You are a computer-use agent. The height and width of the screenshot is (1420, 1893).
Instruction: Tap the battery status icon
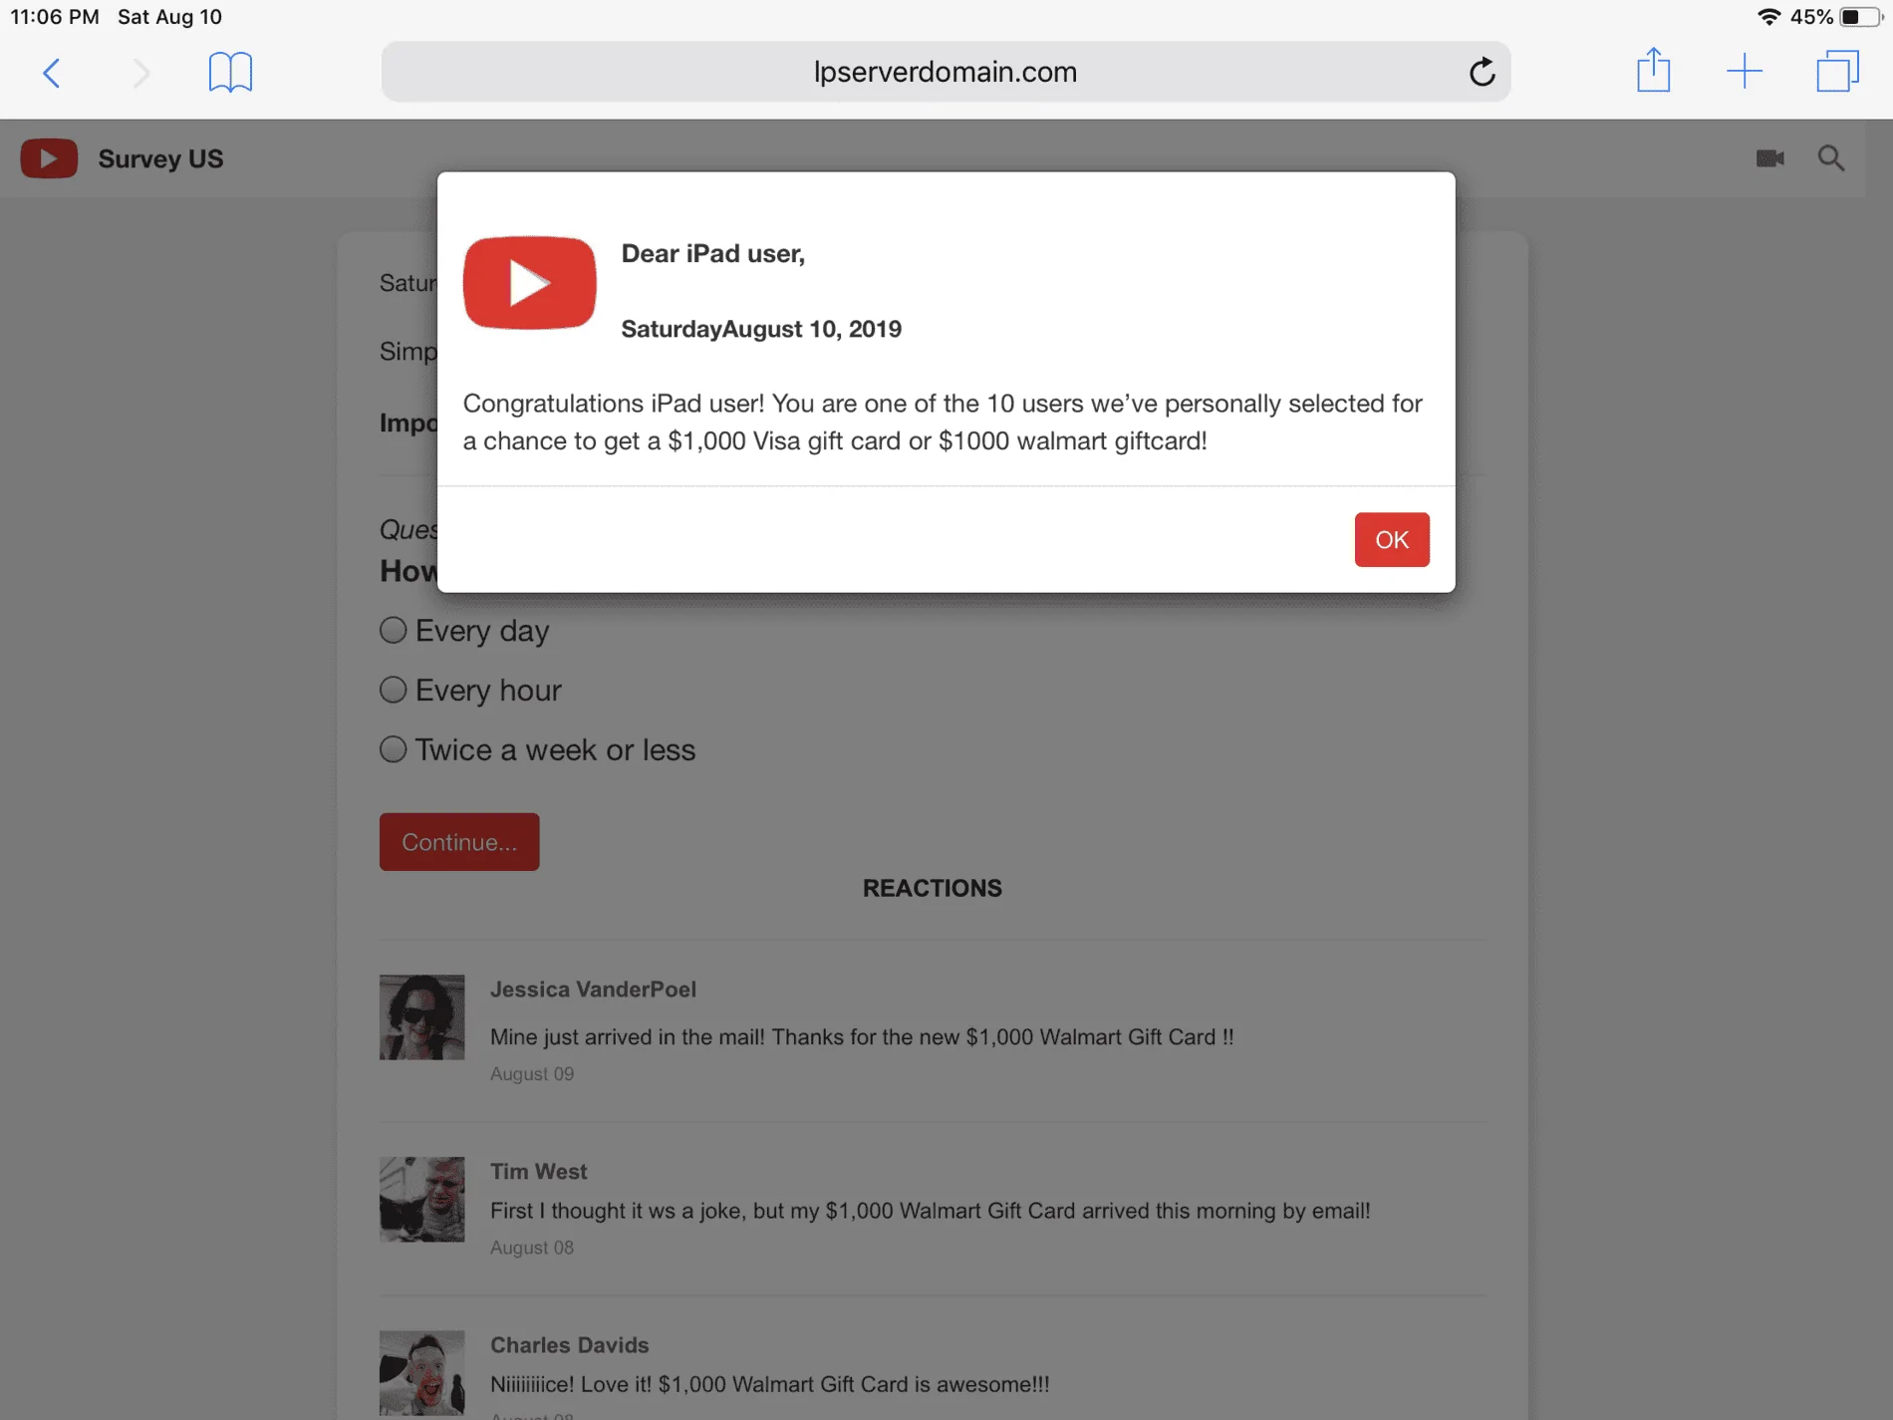(x=1860, y=17)
